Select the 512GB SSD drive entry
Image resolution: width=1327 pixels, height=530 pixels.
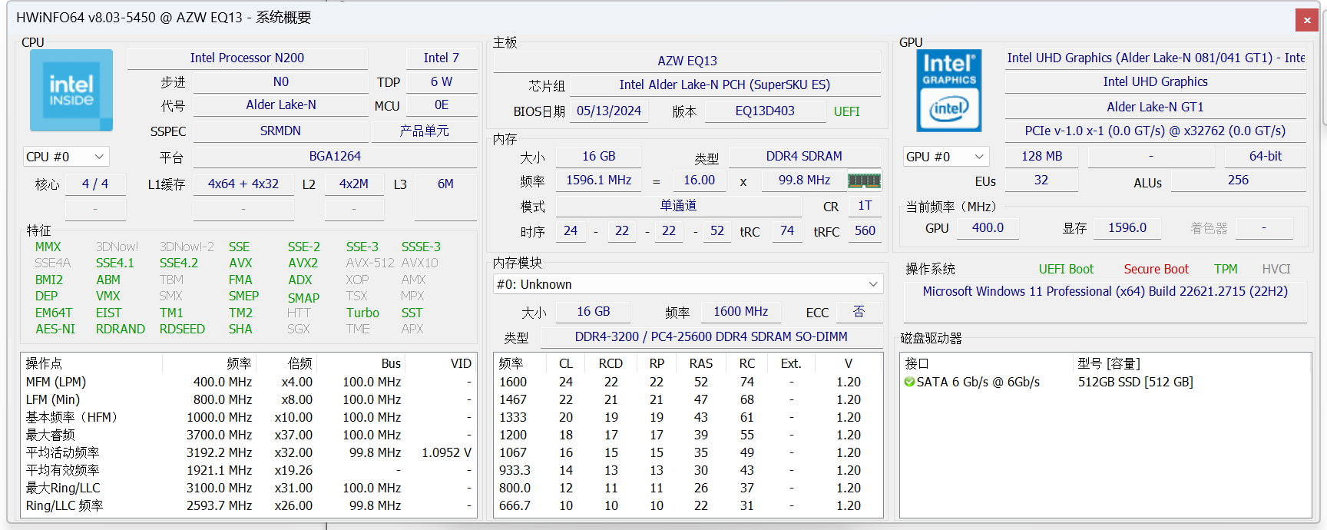1135,383
